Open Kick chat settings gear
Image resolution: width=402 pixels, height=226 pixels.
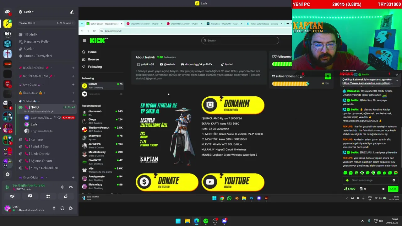[x=383, y=189]
